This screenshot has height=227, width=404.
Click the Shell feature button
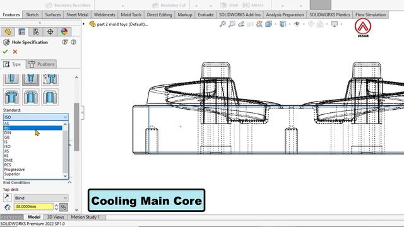pyautogui.click(x=230, y=5)
